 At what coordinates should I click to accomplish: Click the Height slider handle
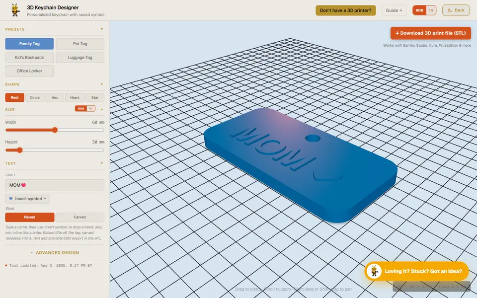point(20,150)
